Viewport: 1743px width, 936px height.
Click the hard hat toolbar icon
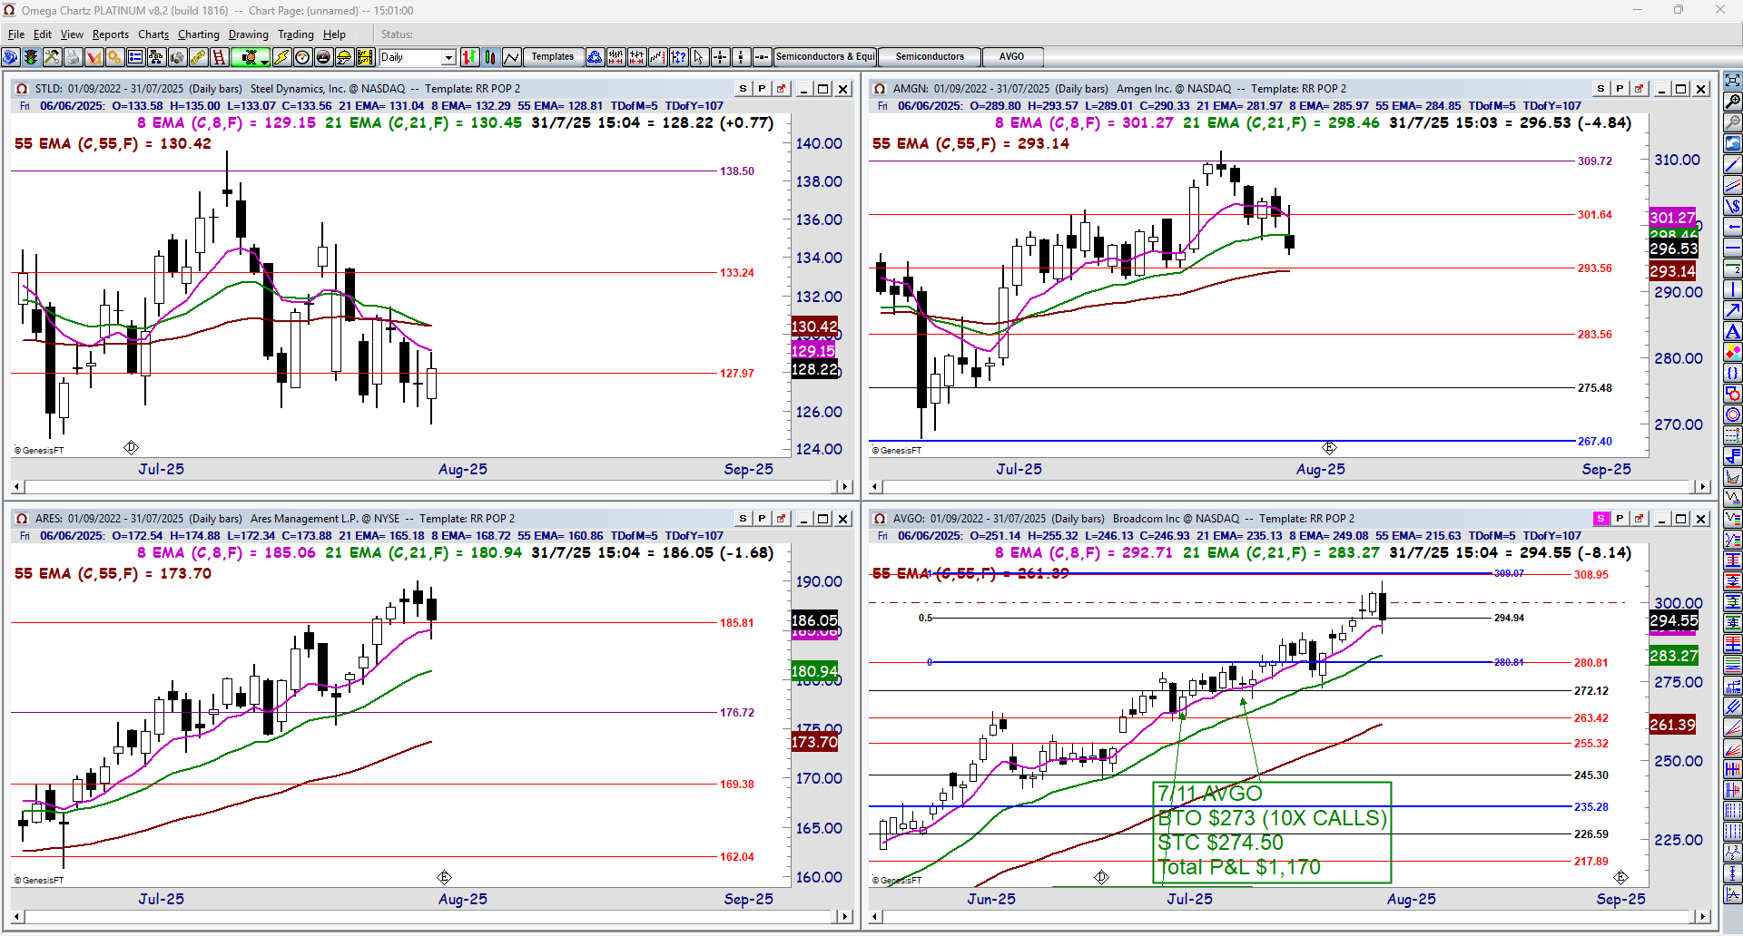coord(344,57)
